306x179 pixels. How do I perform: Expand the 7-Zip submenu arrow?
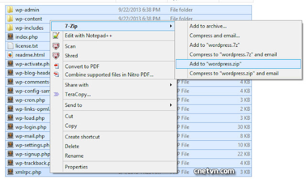pyautogui.click(x=171, y=26)
